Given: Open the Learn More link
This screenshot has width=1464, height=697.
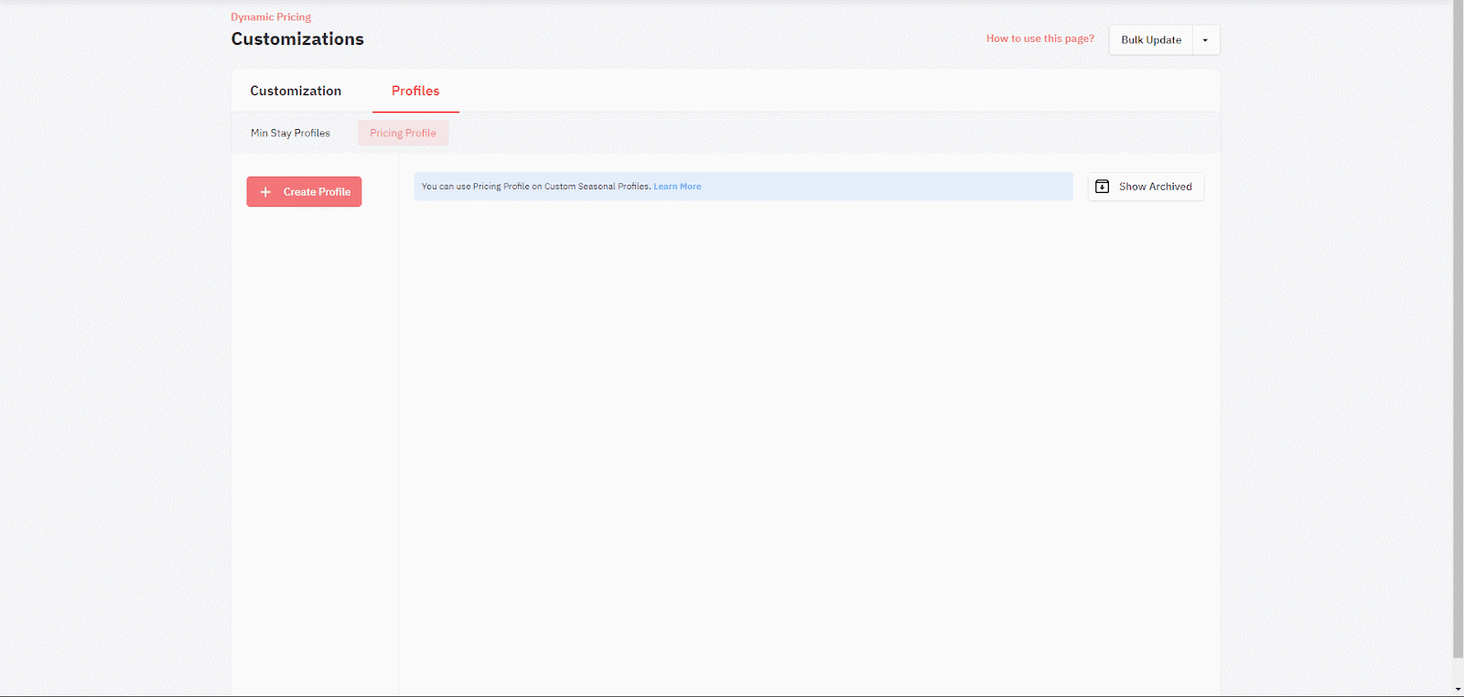Looking at the screenshot, I should click(x=677, y=187).
